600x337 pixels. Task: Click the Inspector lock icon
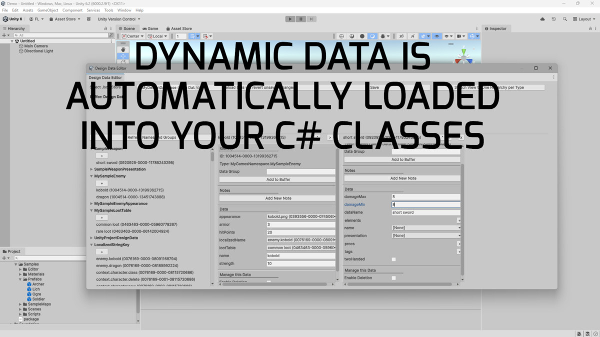tap(590, 28)
